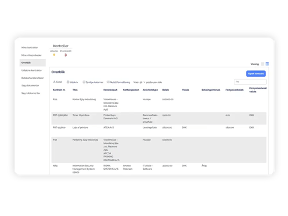This screenshot has height=216, width=288.
Task: Open Søg dokumenter in sidebar
Action: click(x=30, y=85)
